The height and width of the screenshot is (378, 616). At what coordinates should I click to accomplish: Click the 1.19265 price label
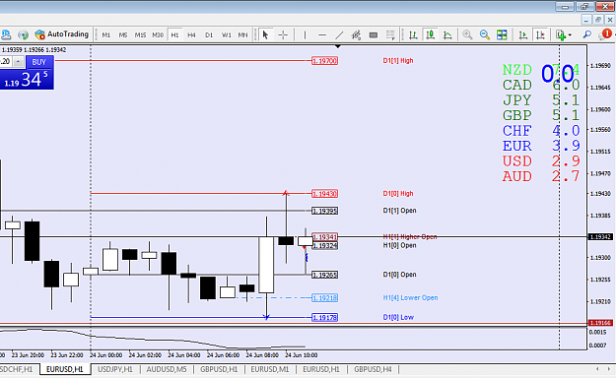tap(325, 275)
